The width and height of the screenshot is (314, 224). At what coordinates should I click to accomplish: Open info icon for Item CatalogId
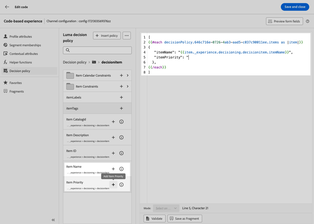pos(121,122)
